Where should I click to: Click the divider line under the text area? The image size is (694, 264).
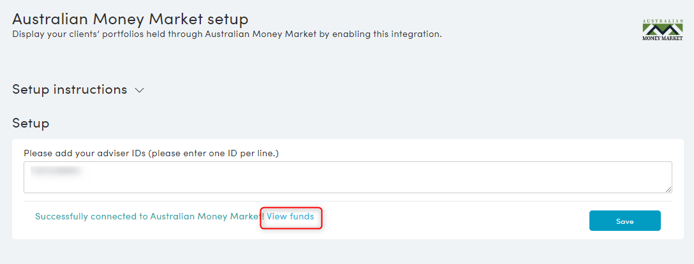pyautogui.click(x=348, y=202)
